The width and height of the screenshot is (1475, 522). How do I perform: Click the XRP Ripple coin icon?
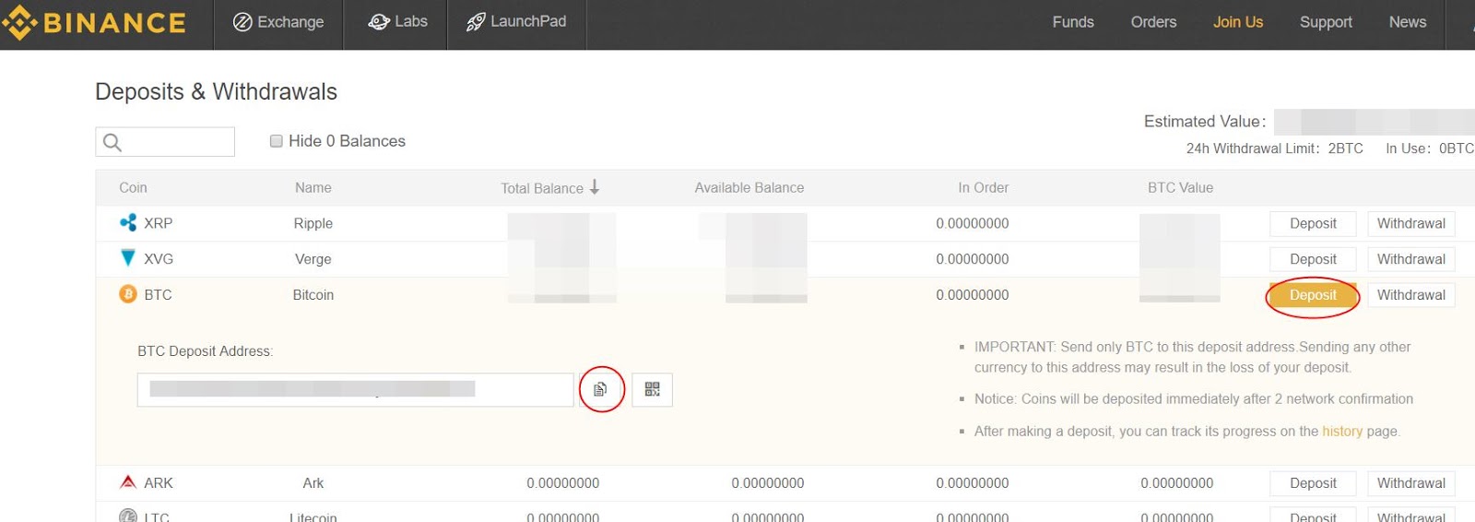128,222
